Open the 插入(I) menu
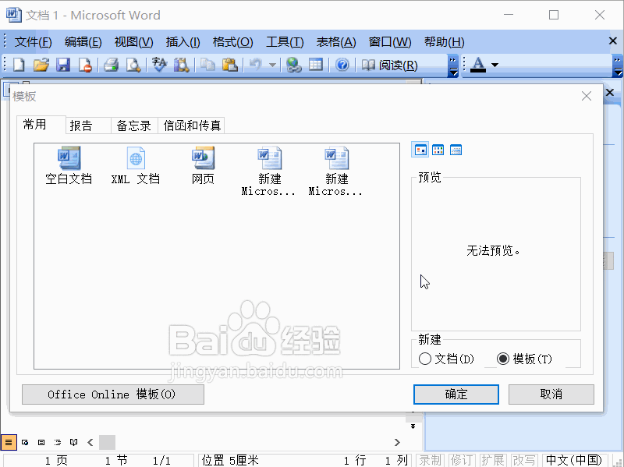Image resolution: width=624 pixels, height=467 pixels. [x=182, y=41]
